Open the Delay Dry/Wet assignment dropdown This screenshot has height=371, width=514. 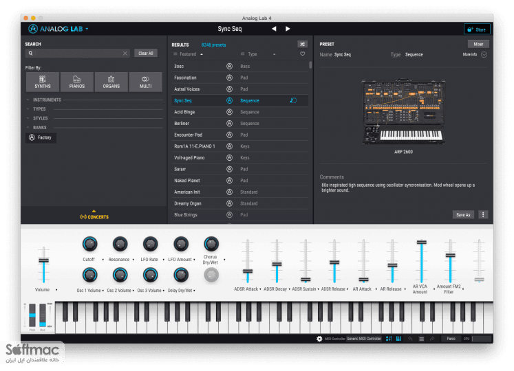(x=195, y=291)
